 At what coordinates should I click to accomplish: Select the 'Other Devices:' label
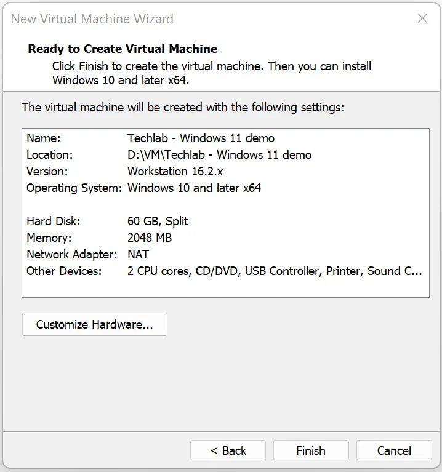tap(64, 271)
